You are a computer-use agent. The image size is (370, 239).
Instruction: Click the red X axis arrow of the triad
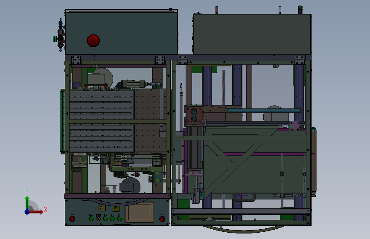tap(36, 212)
